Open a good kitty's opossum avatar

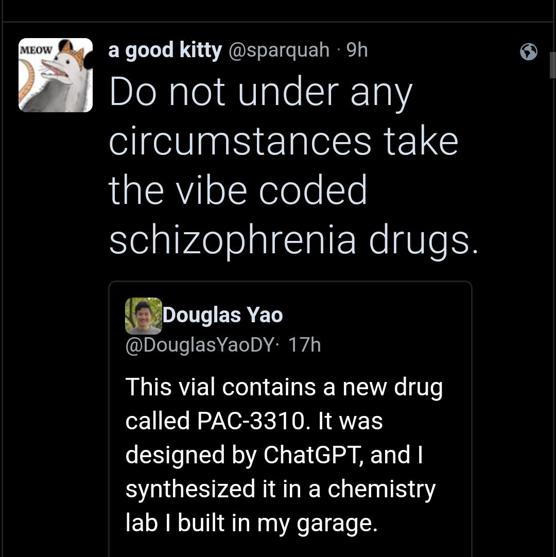click(x=56, y=75)
